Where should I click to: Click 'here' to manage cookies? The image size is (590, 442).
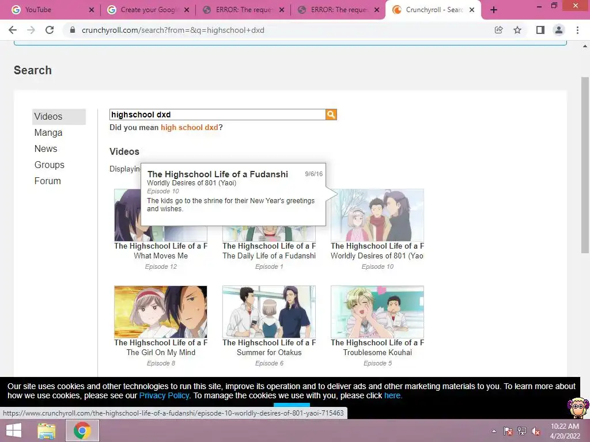pyautogui.click(x=392, y=395)
